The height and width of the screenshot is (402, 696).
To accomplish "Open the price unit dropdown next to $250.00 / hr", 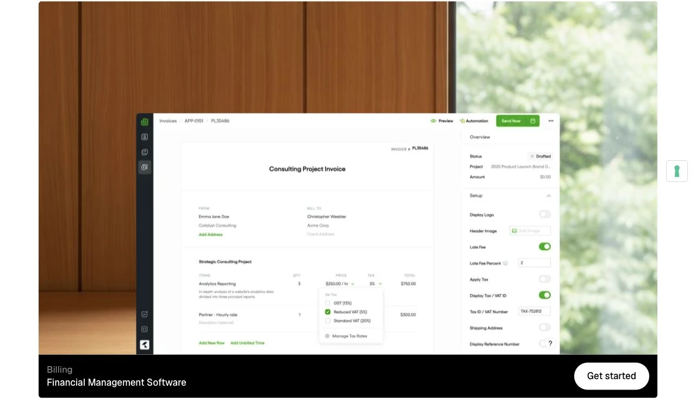I will click(353, 284).
